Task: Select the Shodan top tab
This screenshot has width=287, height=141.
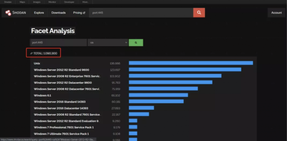Action: [x=8, y=2]
